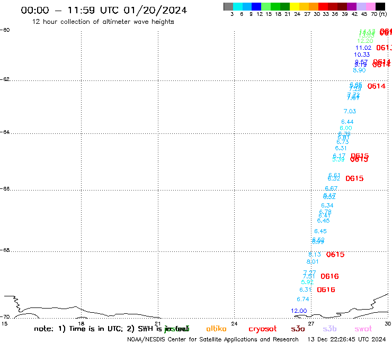This screenshot has width=392, height=344.
Task: Click the '70 (ft)' color bar label
Action: click(379, 14)
